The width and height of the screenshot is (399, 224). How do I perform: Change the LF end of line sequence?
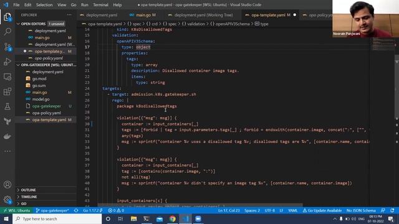[x=281, y=210]
